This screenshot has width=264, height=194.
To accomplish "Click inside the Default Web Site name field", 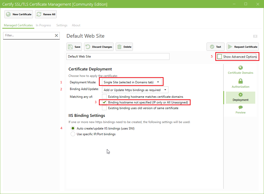I will [118, 56].
